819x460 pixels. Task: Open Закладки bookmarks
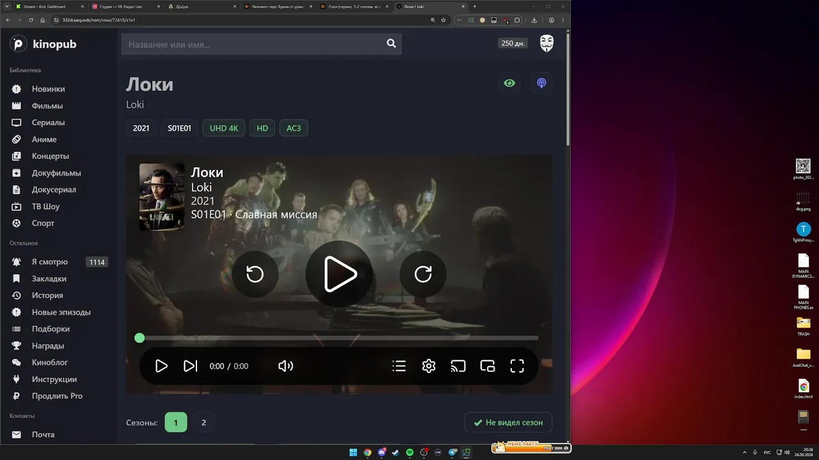click(49, 279)
